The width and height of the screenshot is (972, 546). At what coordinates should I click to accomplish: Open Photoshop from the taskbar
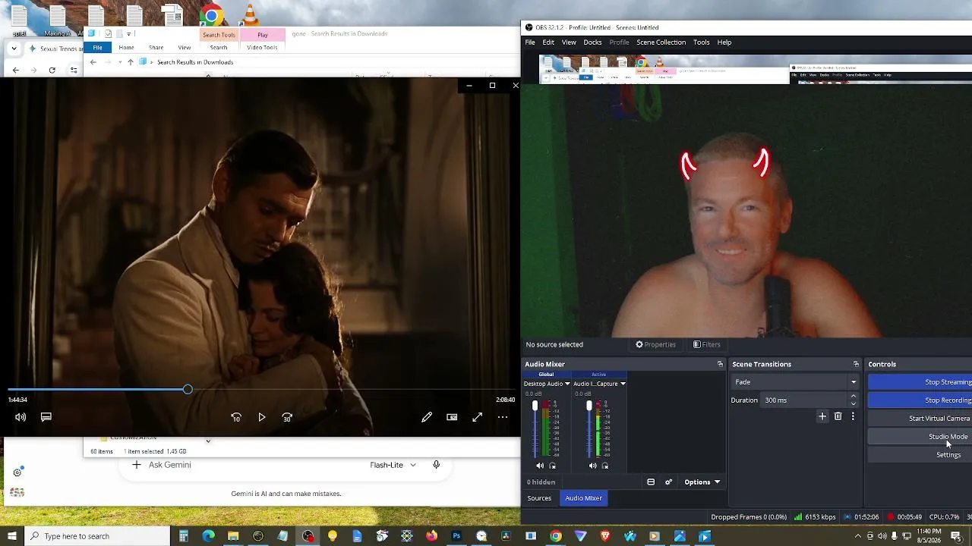coord(456,536)
